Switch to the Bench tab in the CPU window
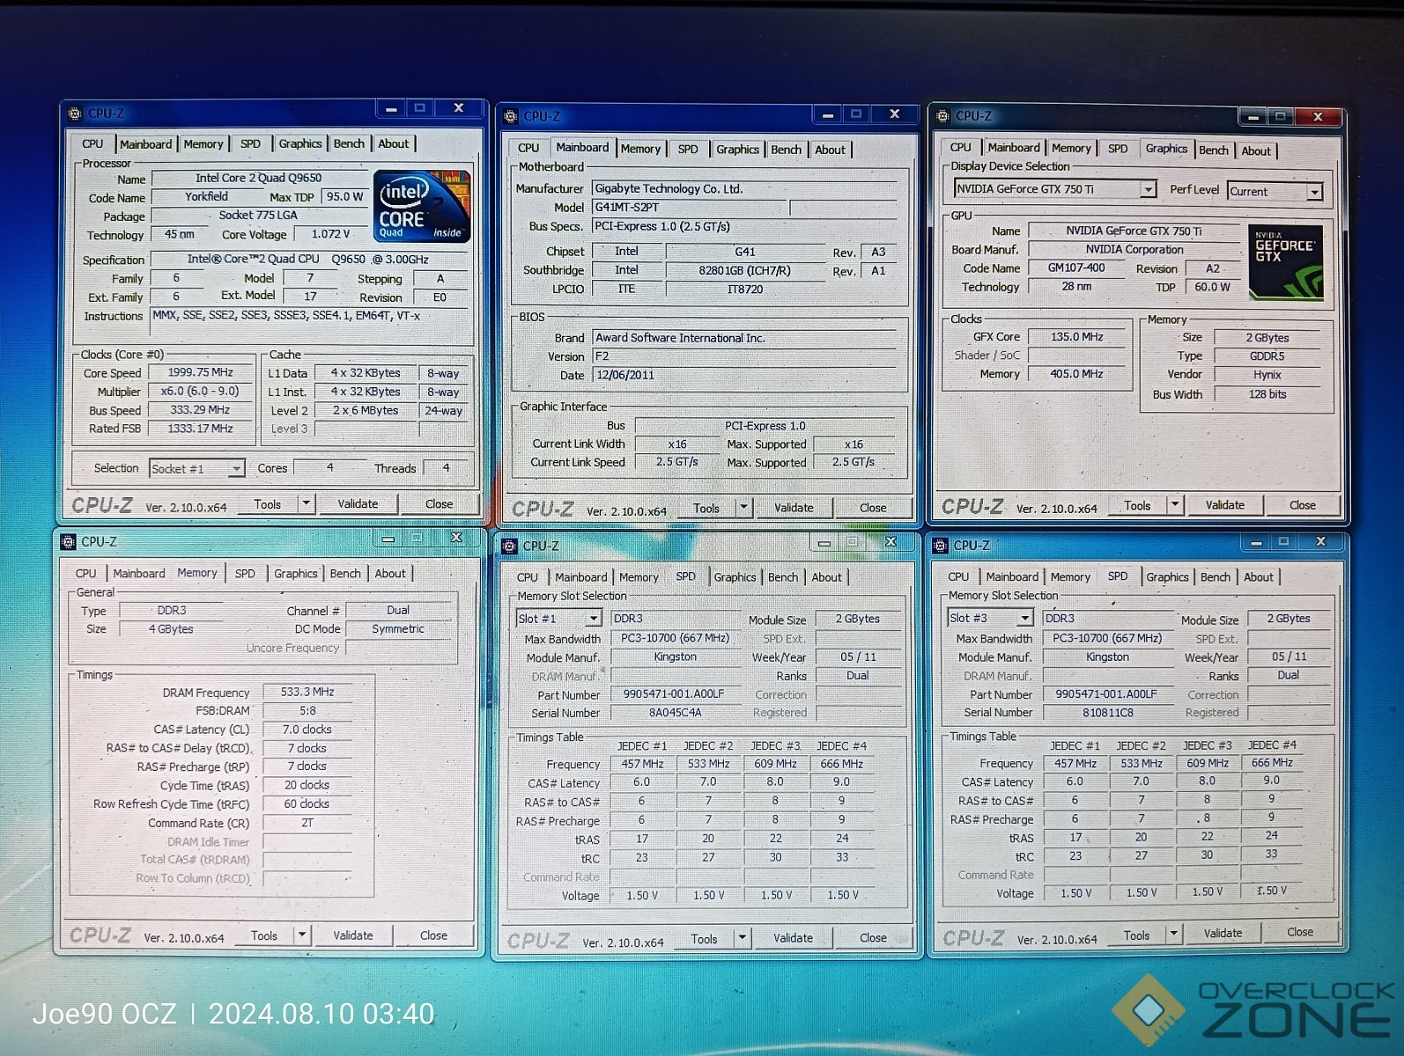This screenshot has width=1404, height=1056. pos(349,143)
